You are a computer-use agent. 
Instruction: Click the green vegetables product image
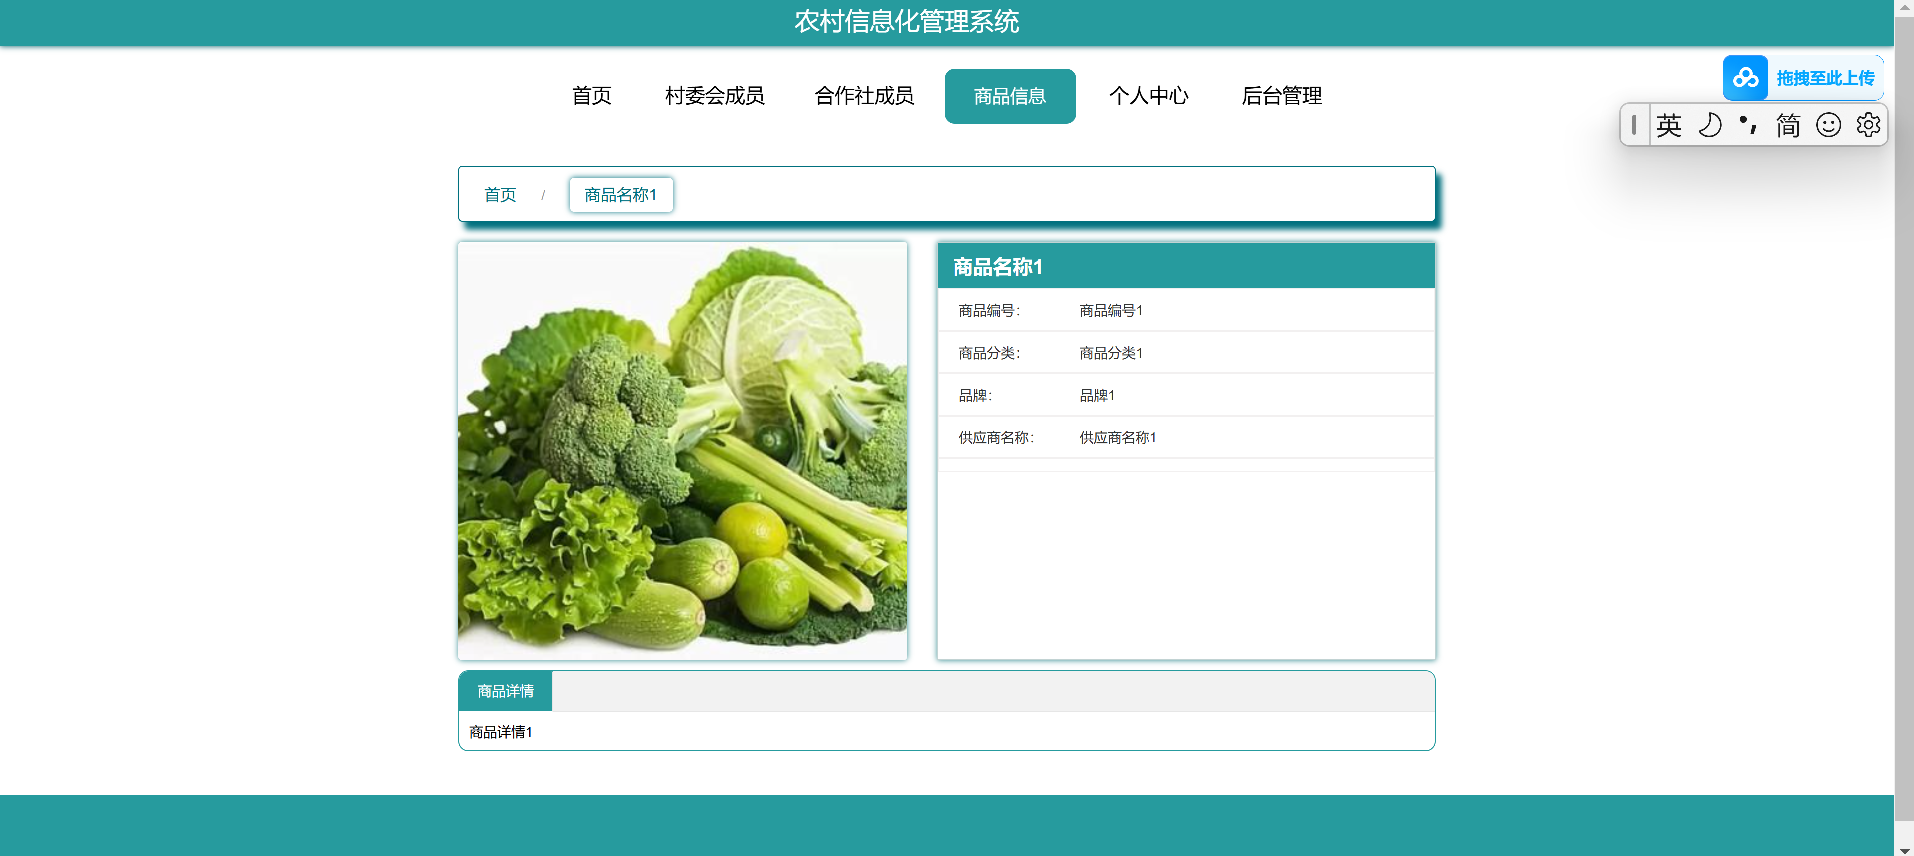tap(682, 450)
